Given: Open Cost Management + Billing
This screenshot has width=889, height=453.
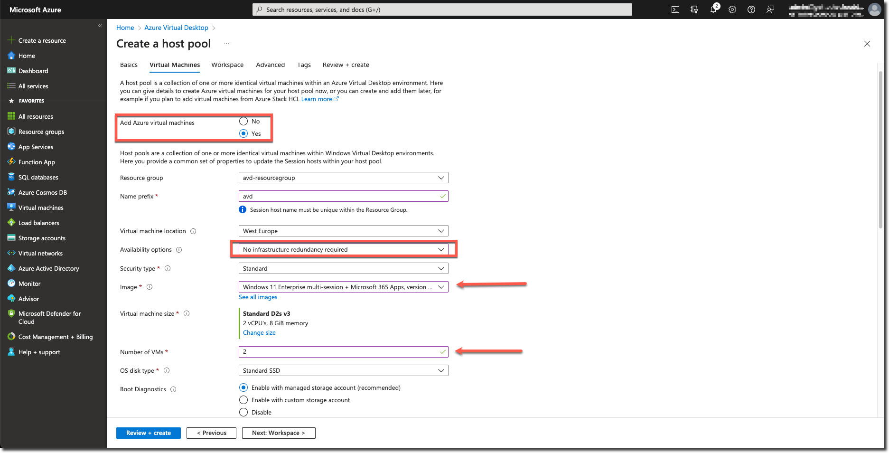Looking at the screenshot, I should (x=55, y=337).
